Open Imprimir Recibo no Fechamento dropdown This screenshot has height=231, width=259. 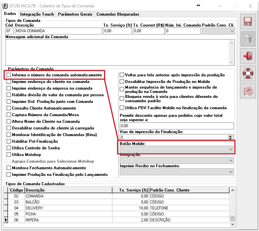coord(176,172)
